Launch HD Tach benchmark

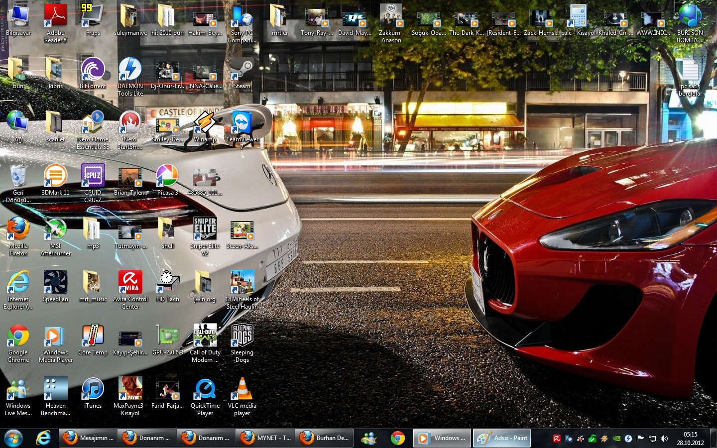[x=167, y=286]
